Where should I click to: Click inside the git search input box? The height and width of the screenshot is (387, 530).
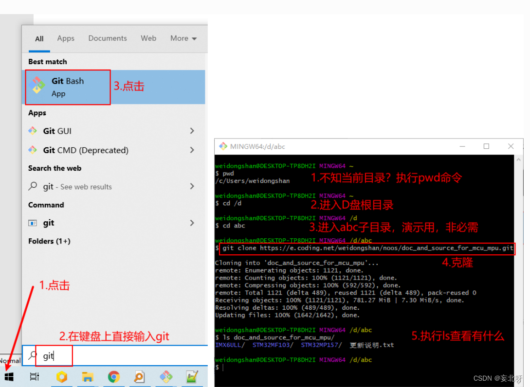(54, 355)
